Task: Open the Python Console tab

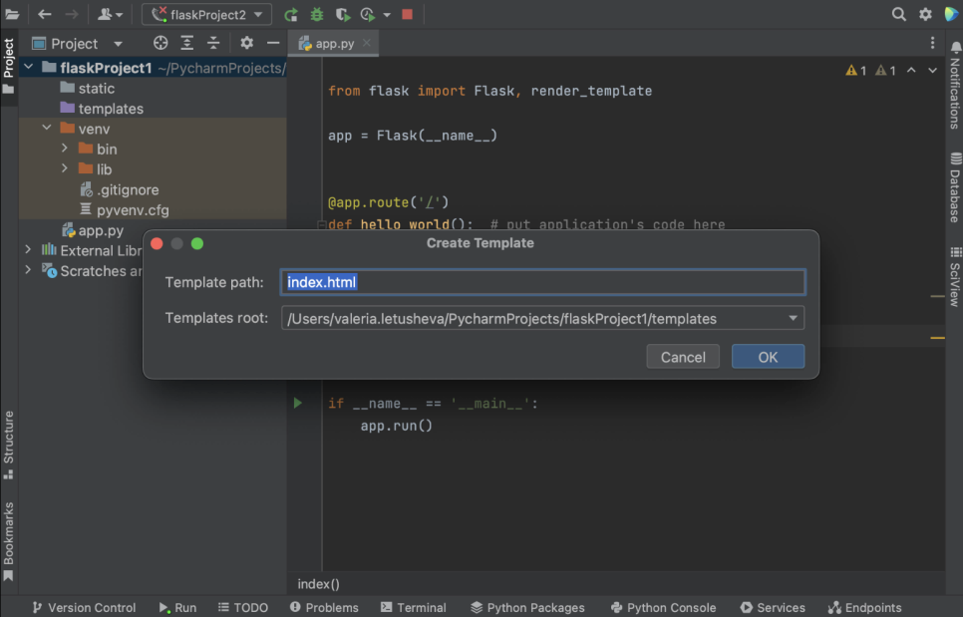Action: (x=661, y=607)
